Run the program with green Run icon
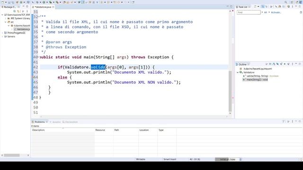 click(44, 2)
